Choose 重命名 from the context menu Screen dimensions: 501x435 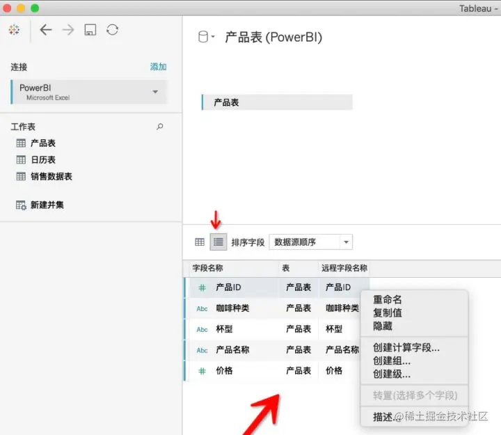(x=388, y=299)
